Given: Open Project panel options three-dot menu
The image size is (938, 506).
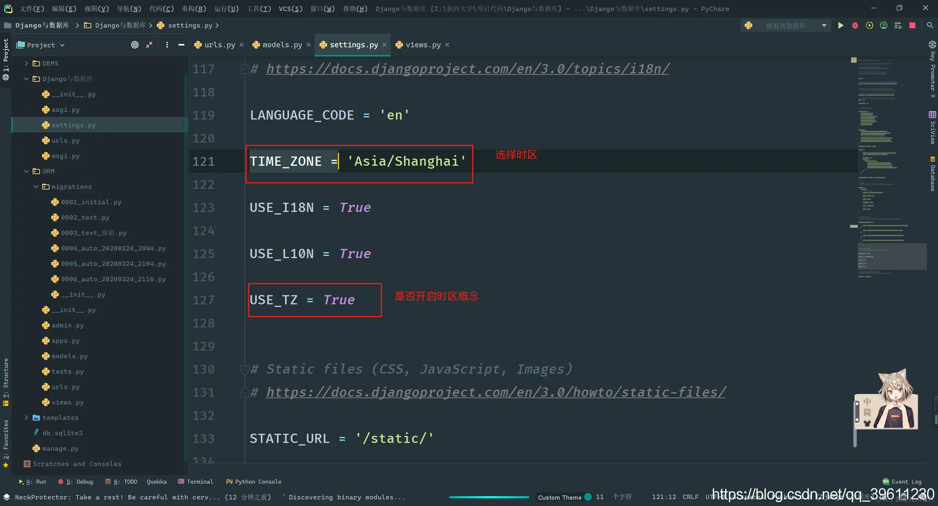Looking at the screenshot, I should tap(167, 45).
